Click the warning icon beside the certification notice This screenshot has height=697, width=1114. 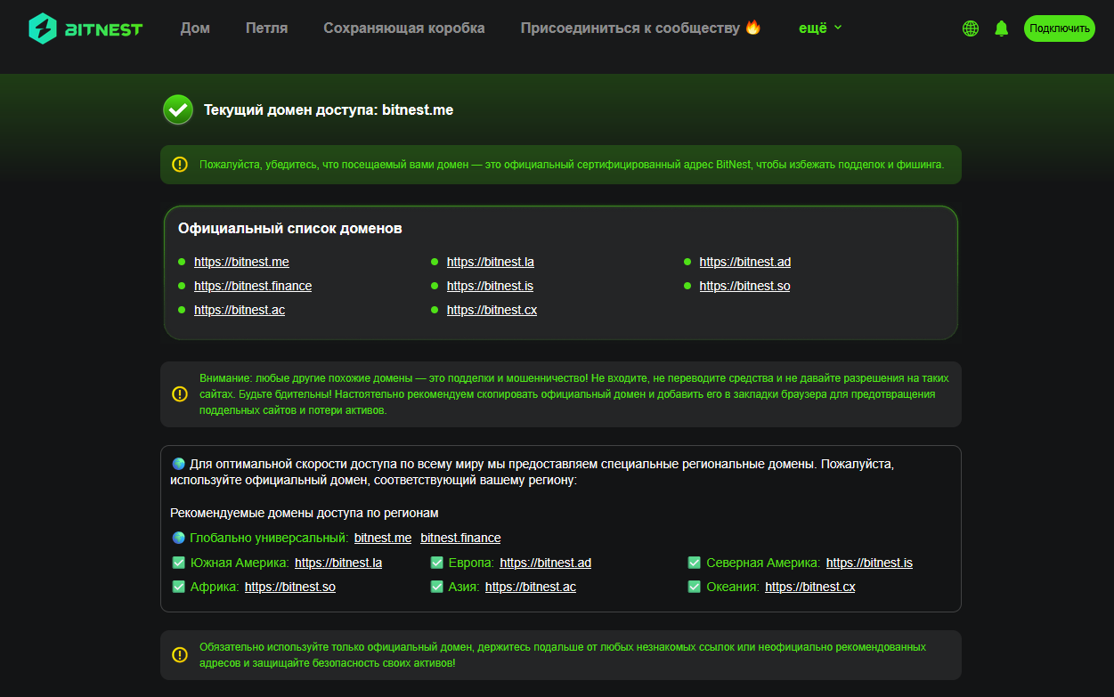[x=179, y=165]
